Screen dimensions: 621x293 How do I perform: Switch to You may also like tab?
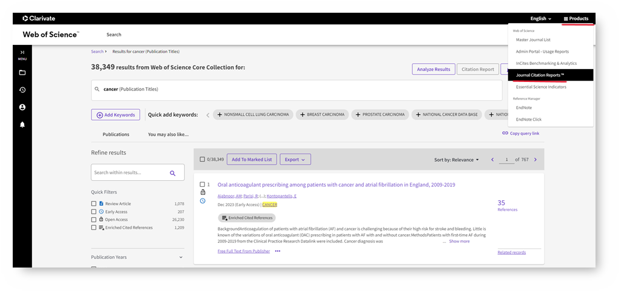coord(169,134)
